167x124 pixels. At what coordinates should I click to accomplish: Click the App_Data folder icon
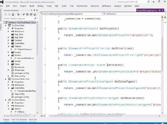(x=13, y=34)
